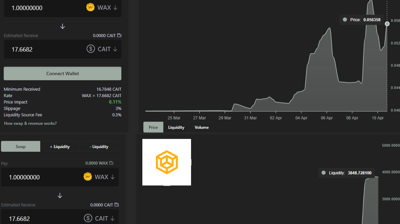Click the Liquidity: 3848.728100 tooltip

pyautogui.click(x=347, y=173)
